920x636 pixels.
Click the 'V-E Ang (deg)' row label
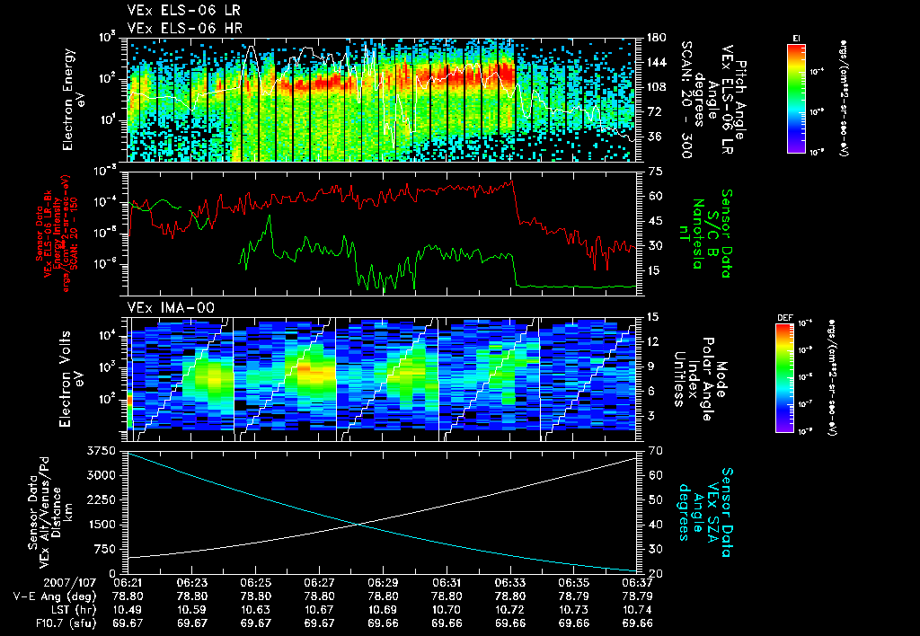(55, 596)
